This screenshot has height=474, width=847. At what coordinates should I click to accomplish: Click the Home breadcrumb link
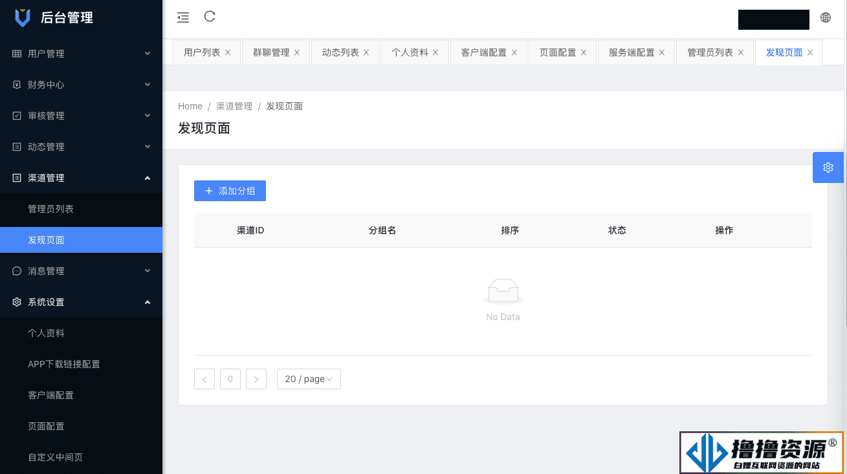(190, 106)
